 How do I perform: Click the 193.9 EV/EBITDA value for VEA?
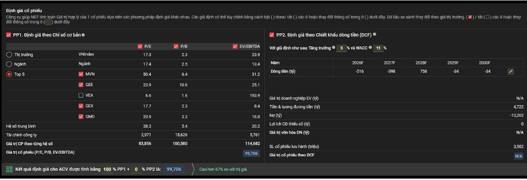pyautogui.click(x=255, y=95)
